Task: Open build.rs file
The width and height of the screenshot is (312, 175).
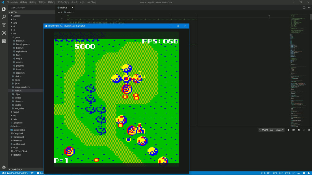Action: tap(17, 126)
